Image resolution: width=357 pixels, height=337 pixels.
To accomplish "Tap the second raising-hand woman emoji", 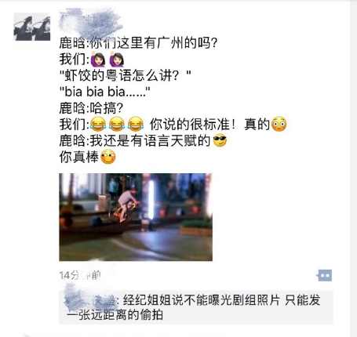I will point(117,60).
